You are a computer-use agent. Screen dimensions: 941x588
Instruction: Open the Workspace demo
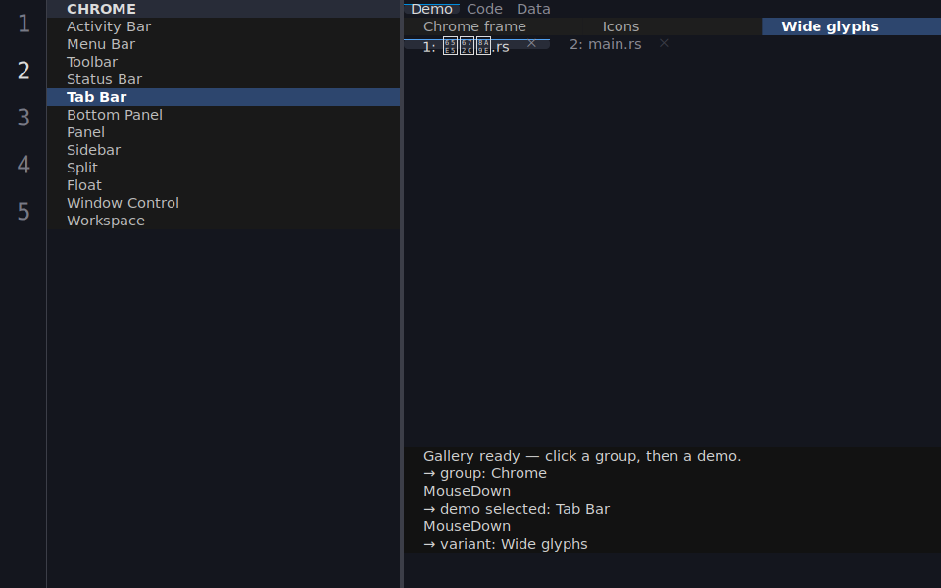click(223, 220)
